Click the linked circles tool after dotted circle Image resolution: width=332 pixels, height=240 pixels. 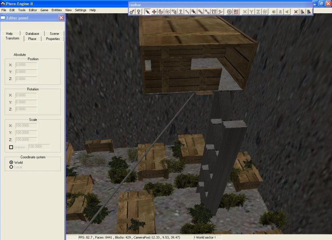coord(174,12)
